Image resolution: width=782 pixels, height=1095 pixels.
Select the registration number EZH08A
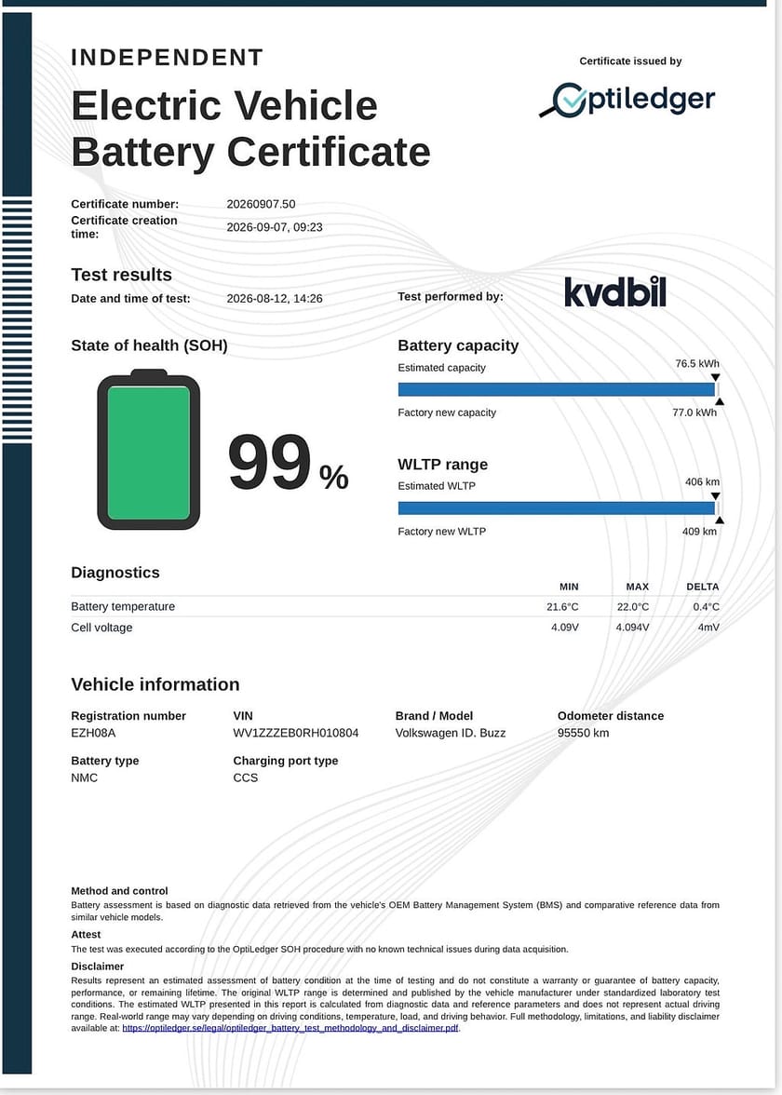click(93, 734)
